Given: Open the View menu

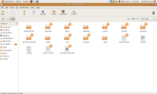Looking at the screenshot, I should [12, 8].
